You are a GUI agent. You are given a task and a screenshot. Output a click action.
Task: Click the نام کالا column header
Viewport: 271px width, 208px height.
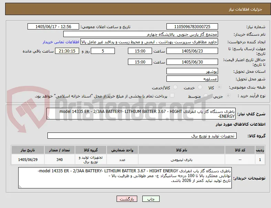tap(182, 150)
